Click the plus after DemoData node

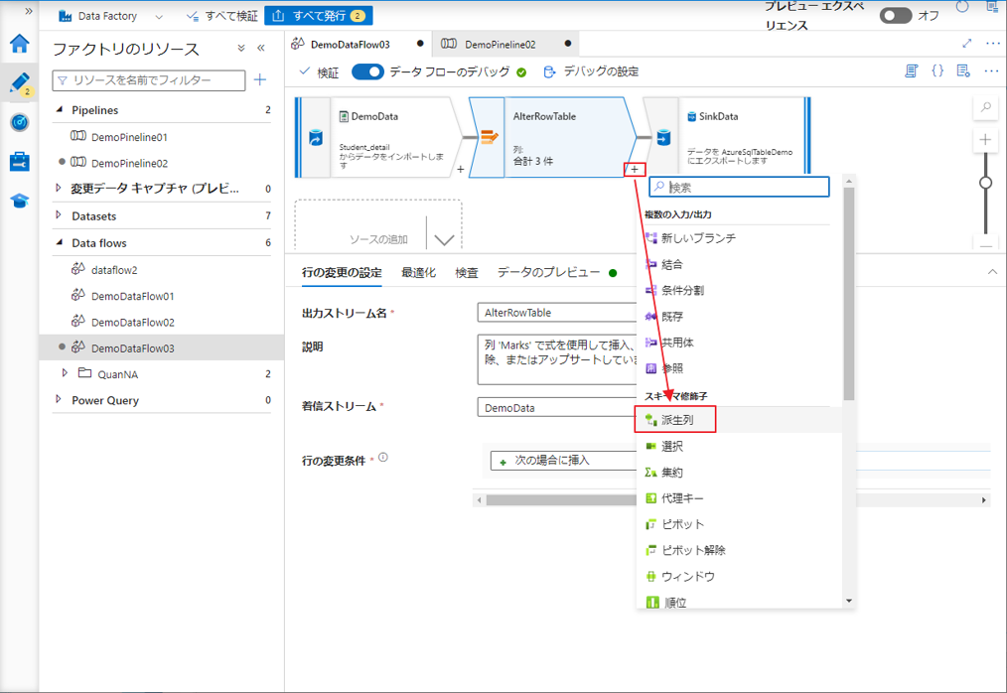coord(461,170)
